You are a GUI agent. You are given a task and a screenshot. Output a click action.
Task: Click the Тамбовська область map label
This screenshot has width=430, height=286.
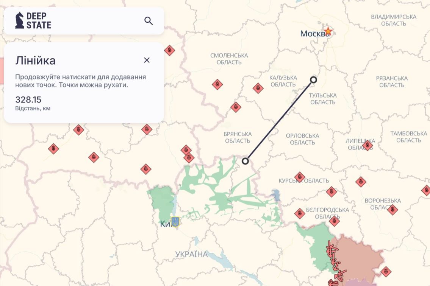[x=408, y=137]
